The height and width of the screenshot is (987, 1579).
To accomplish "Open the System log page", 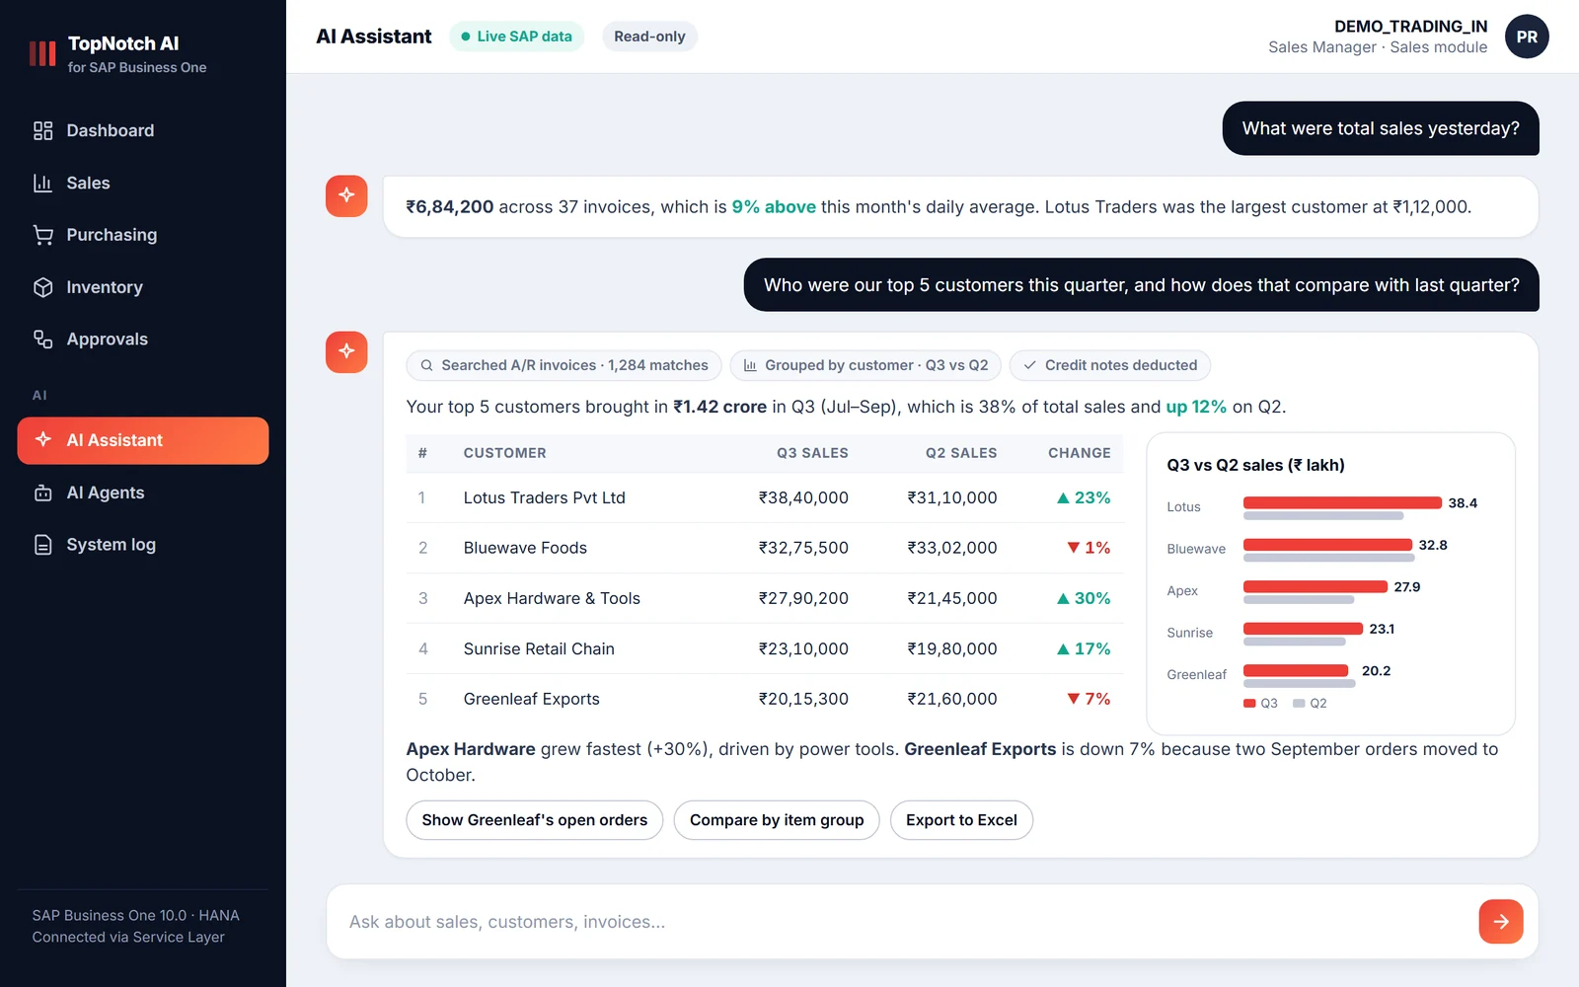I will pyautogui.click(x=143, y=545).
